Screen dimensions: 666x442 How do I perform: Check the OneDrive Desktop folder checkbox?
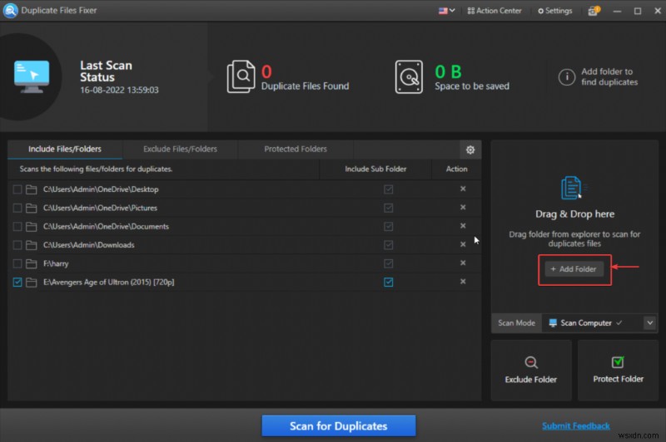point(18,189)
